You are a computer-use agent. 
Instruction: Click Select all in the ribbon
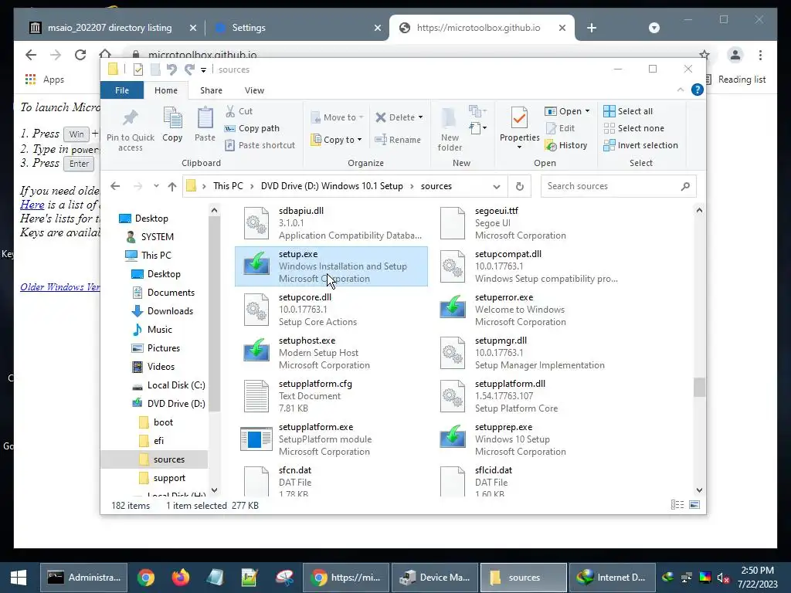(628, 111)
